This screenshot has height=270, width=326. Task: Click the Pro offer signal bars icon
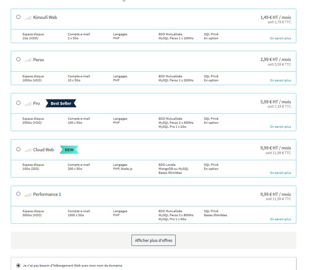[28, 104]
